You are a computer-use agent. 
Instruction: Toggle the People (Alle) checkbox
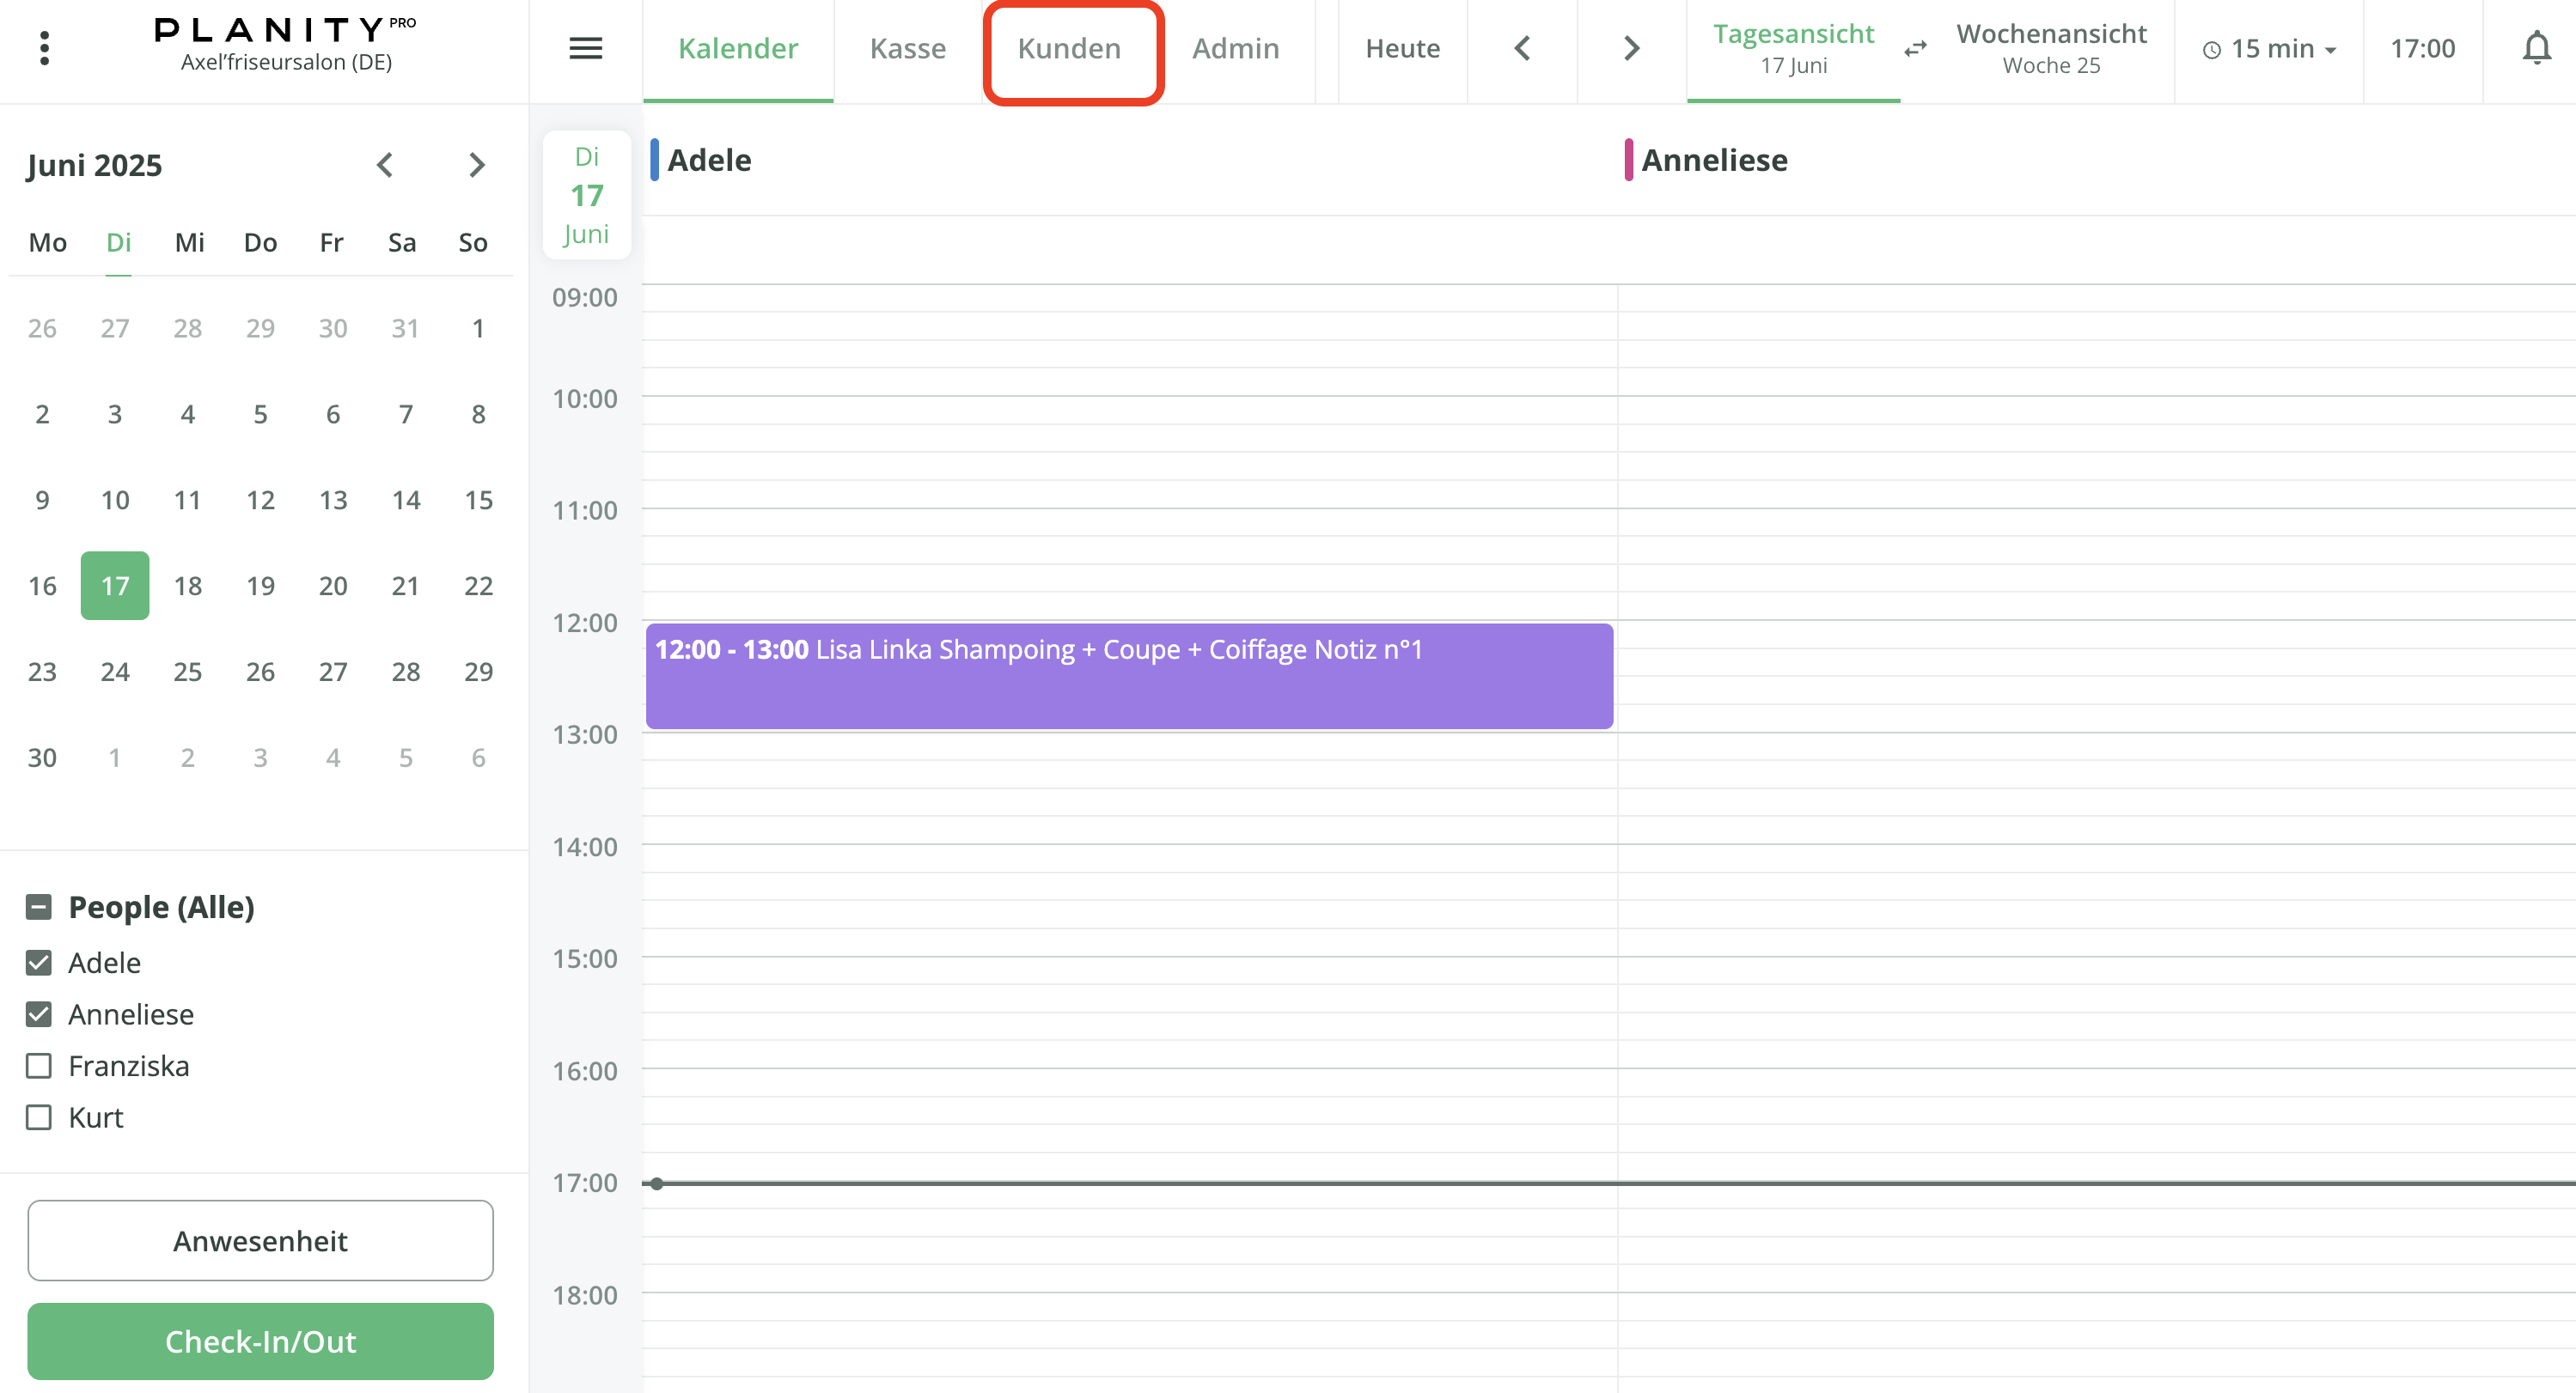[39, 906]
